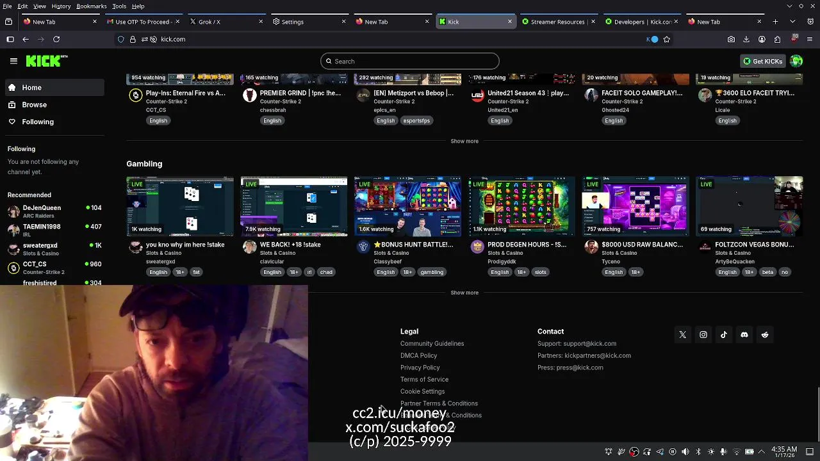Click the red extension icon with badge 10
The image size is (820, 461).
[793, 39]
